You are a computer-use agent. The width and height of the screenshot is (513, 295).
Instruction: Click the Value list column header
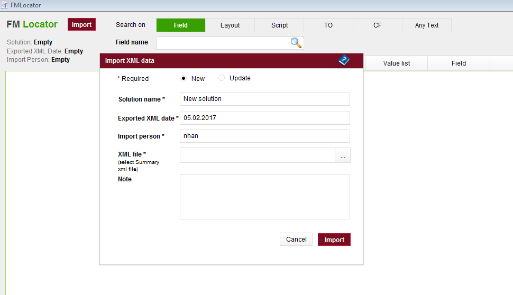coord(397,63)
